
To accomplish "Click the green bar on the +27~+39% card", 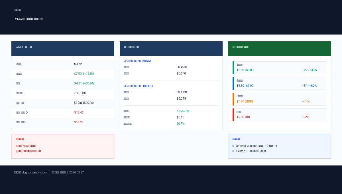I will (233, 68).
